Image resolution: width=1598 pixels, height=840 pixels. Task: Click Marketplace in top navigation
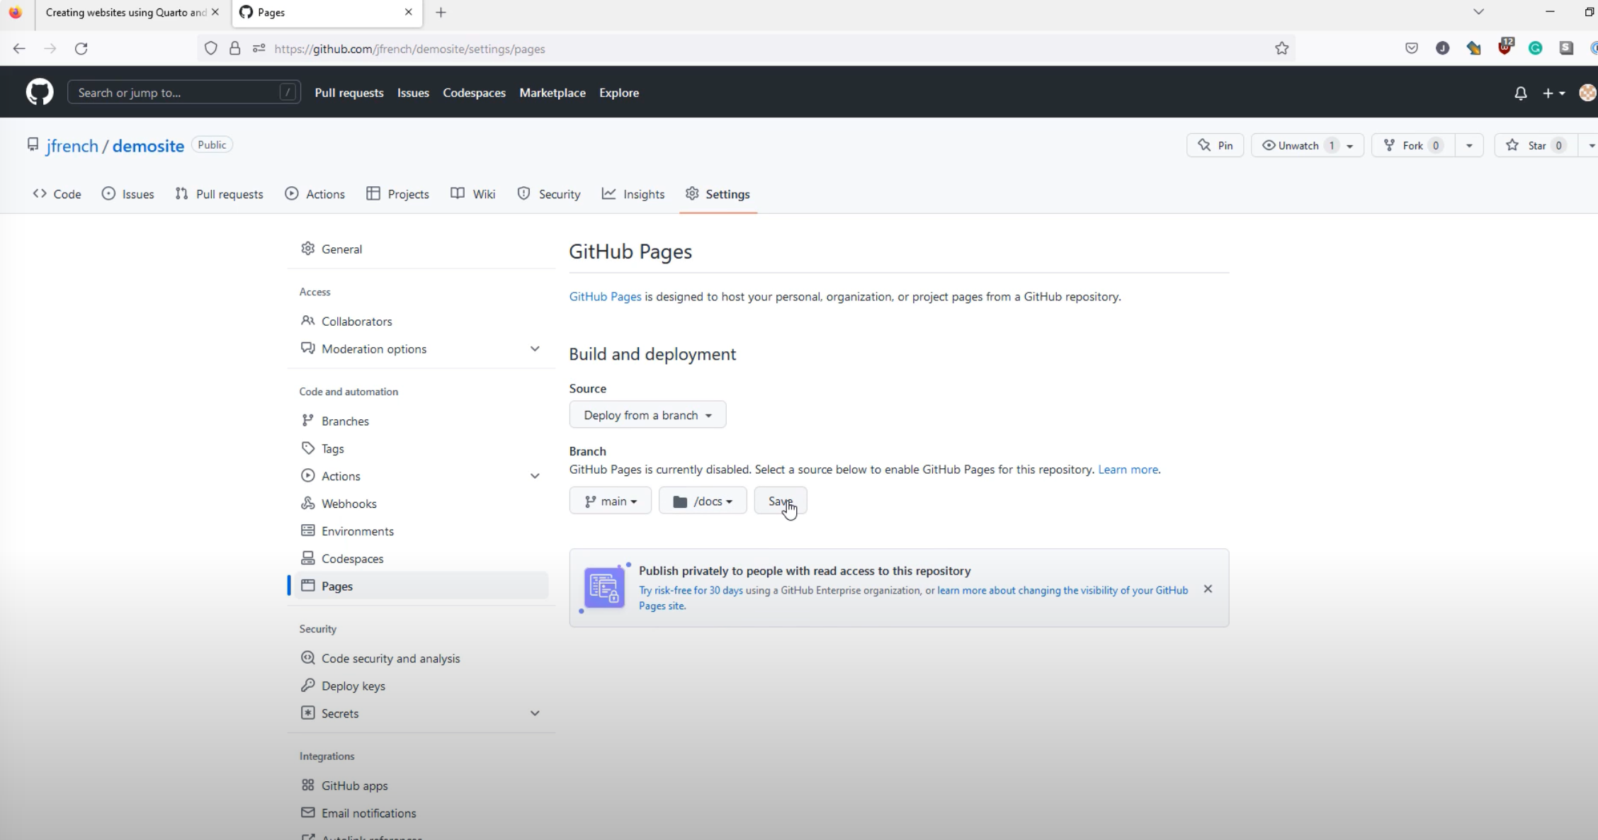click(x=552, y=93)
